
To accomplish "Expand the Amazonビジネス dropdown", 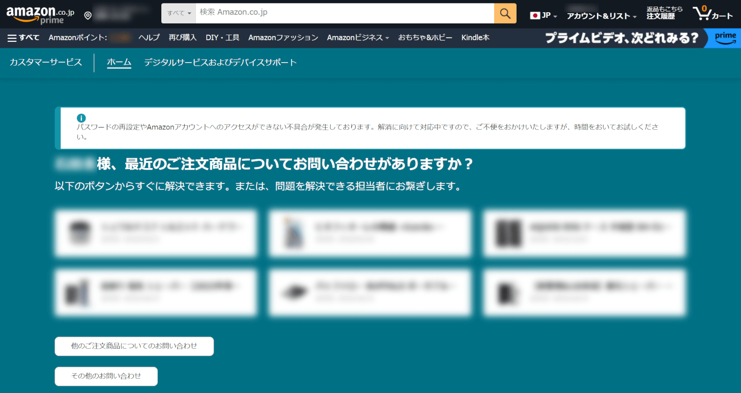I will [x=358, y=38].
